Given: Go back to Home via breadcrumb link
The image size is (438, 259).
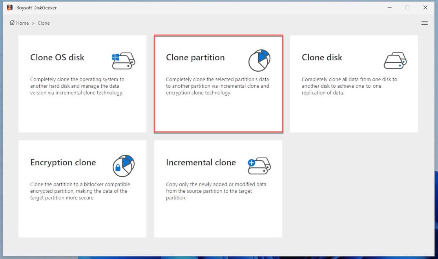Looking at the screenshot, I should [x=22, y=23].
